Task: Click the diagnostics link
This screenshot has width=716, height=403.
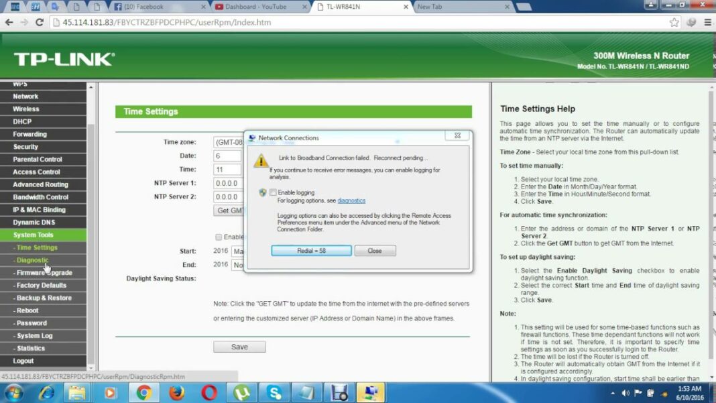Action: [x=352, y=199]
